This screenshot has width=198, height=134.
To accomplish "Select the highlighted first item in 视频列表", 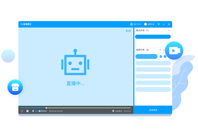I will (x=146, y=56).
